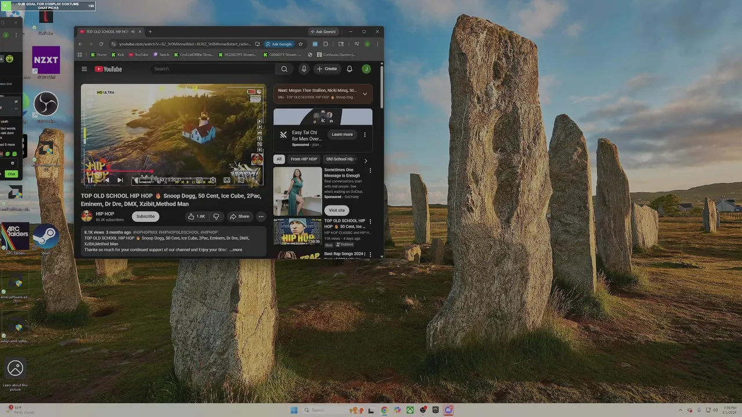Open the YouTube account avatar J
The height and width of the screenshot is (417, 742).
[366, 69]
